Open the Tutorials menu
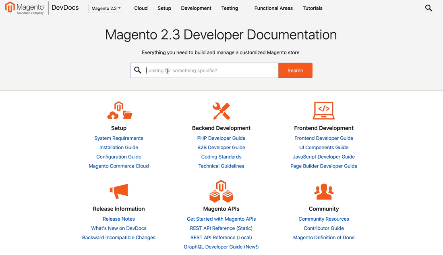 pos(313,8)
